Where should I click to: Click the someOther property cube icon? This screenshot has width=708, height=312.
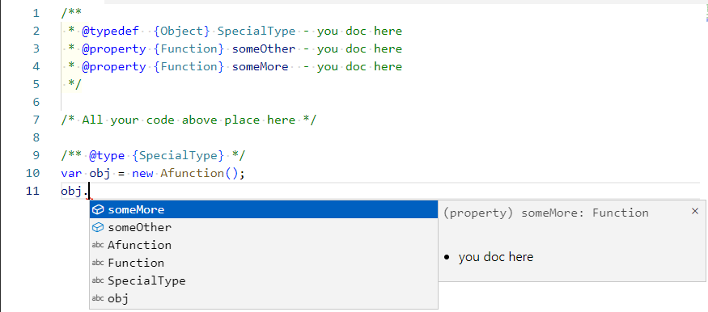pos(98,227)
